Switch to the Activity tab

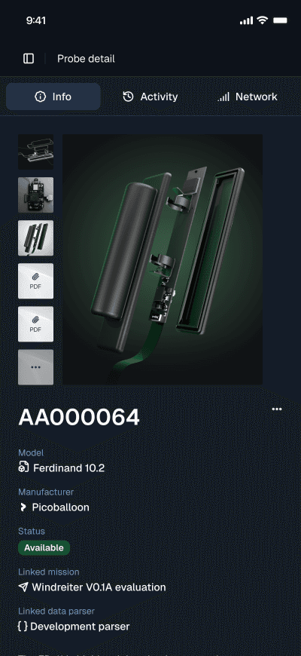(150, 97)
